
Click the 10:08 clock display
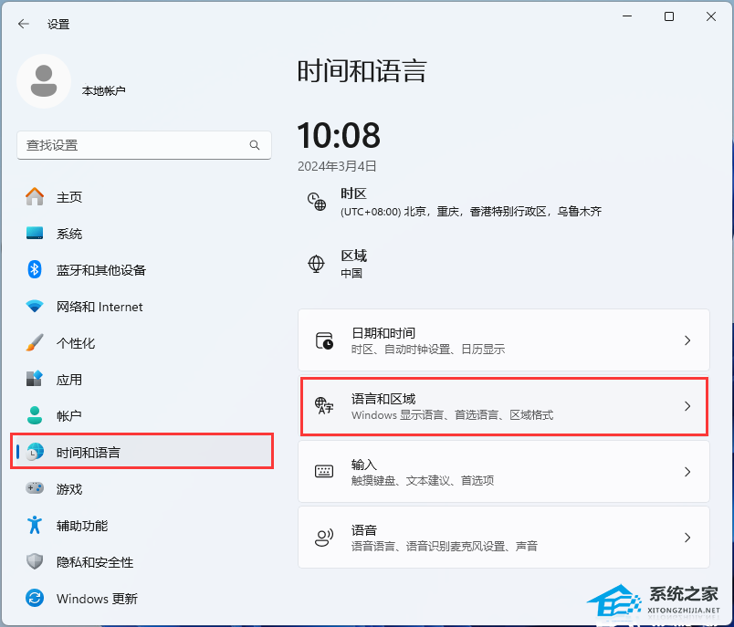click(x=339, y=135)
